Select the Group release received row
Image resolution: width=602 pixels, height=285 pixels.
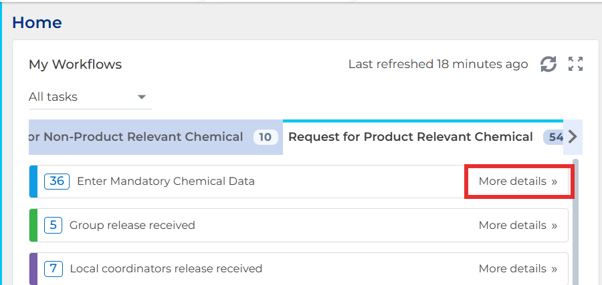coord(299,225)
